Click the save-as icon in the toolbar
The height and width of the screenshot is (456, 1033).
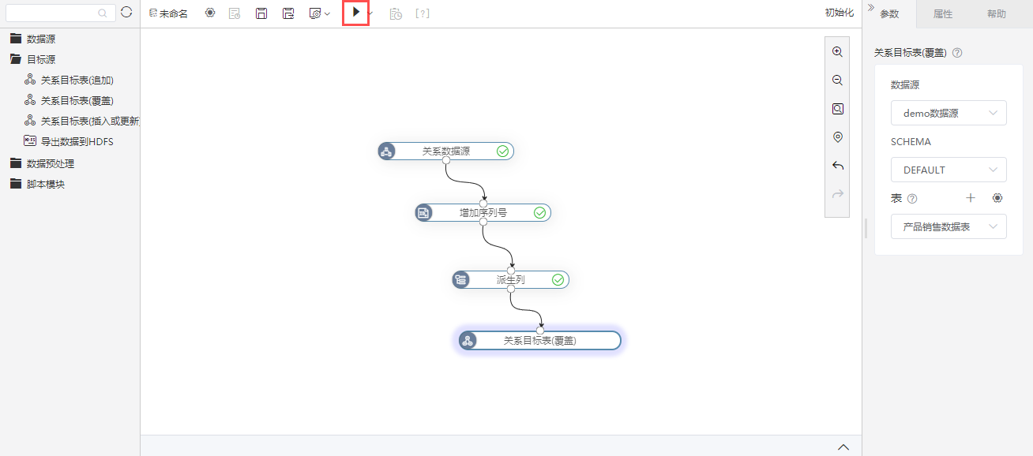click(x=288, y=13)
